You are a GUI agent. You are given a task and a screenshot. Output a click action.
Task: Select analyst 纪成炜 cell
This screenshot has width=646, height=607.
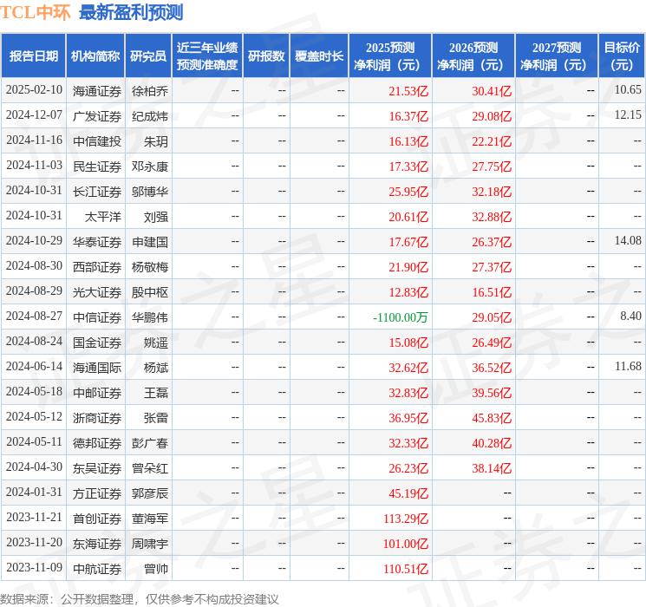point(149,116)
